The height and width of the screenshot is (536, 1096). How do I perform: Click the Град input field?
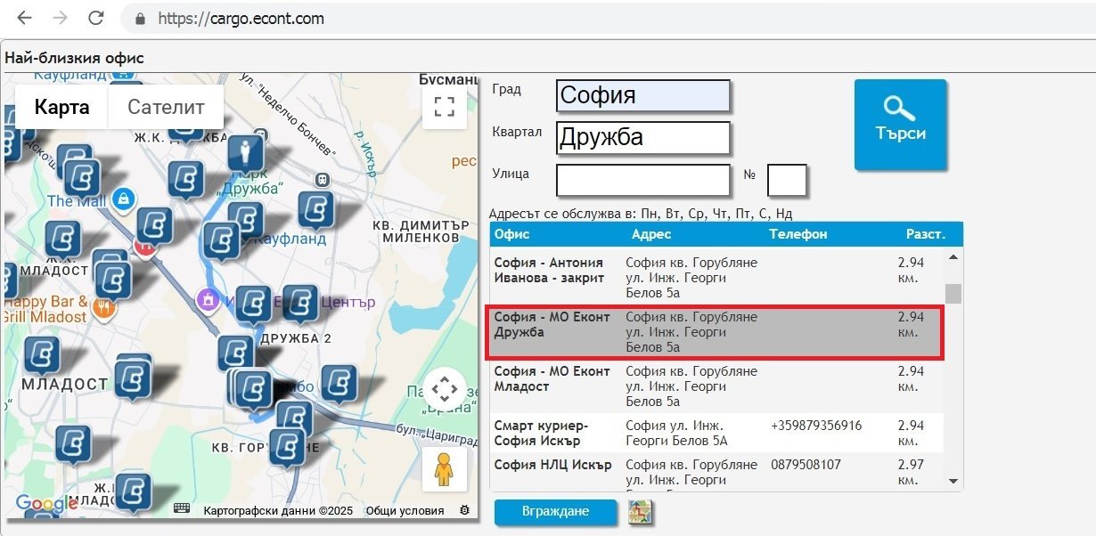(x=642, y=96)
